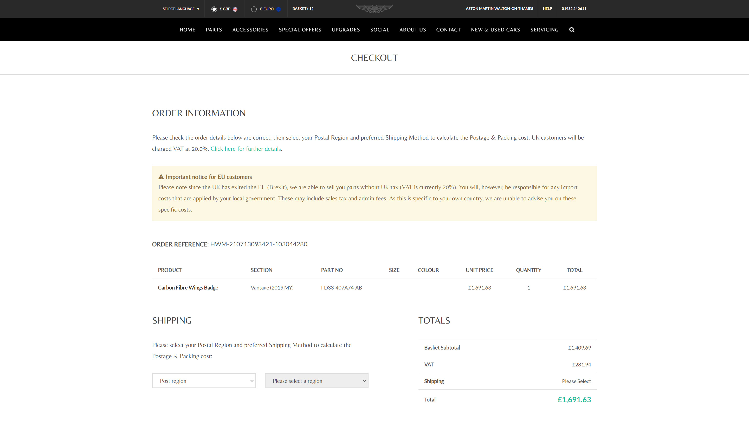Select the £ GBP currency radio button
This screenshot has height=421, width=749.
coord(214,9)
